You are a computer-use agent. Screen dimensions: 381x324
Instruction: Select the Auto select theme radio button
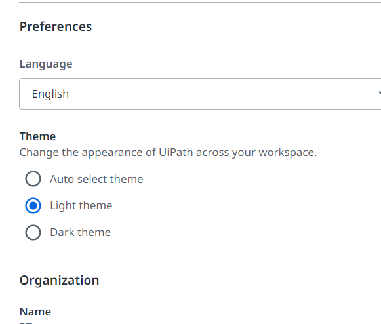click(33, 179)
